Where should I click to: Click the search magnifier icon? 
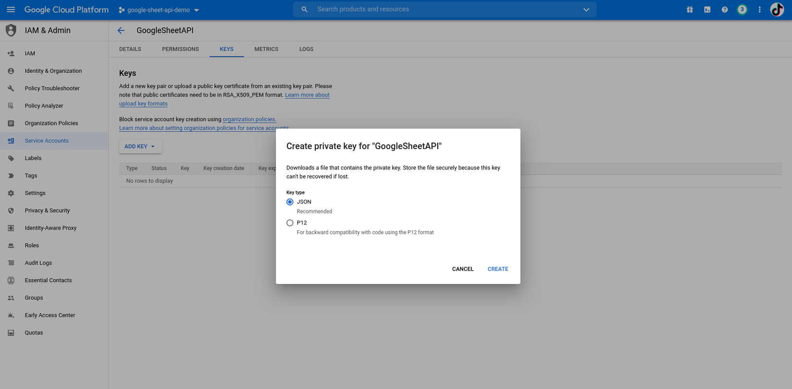point(304,10)
